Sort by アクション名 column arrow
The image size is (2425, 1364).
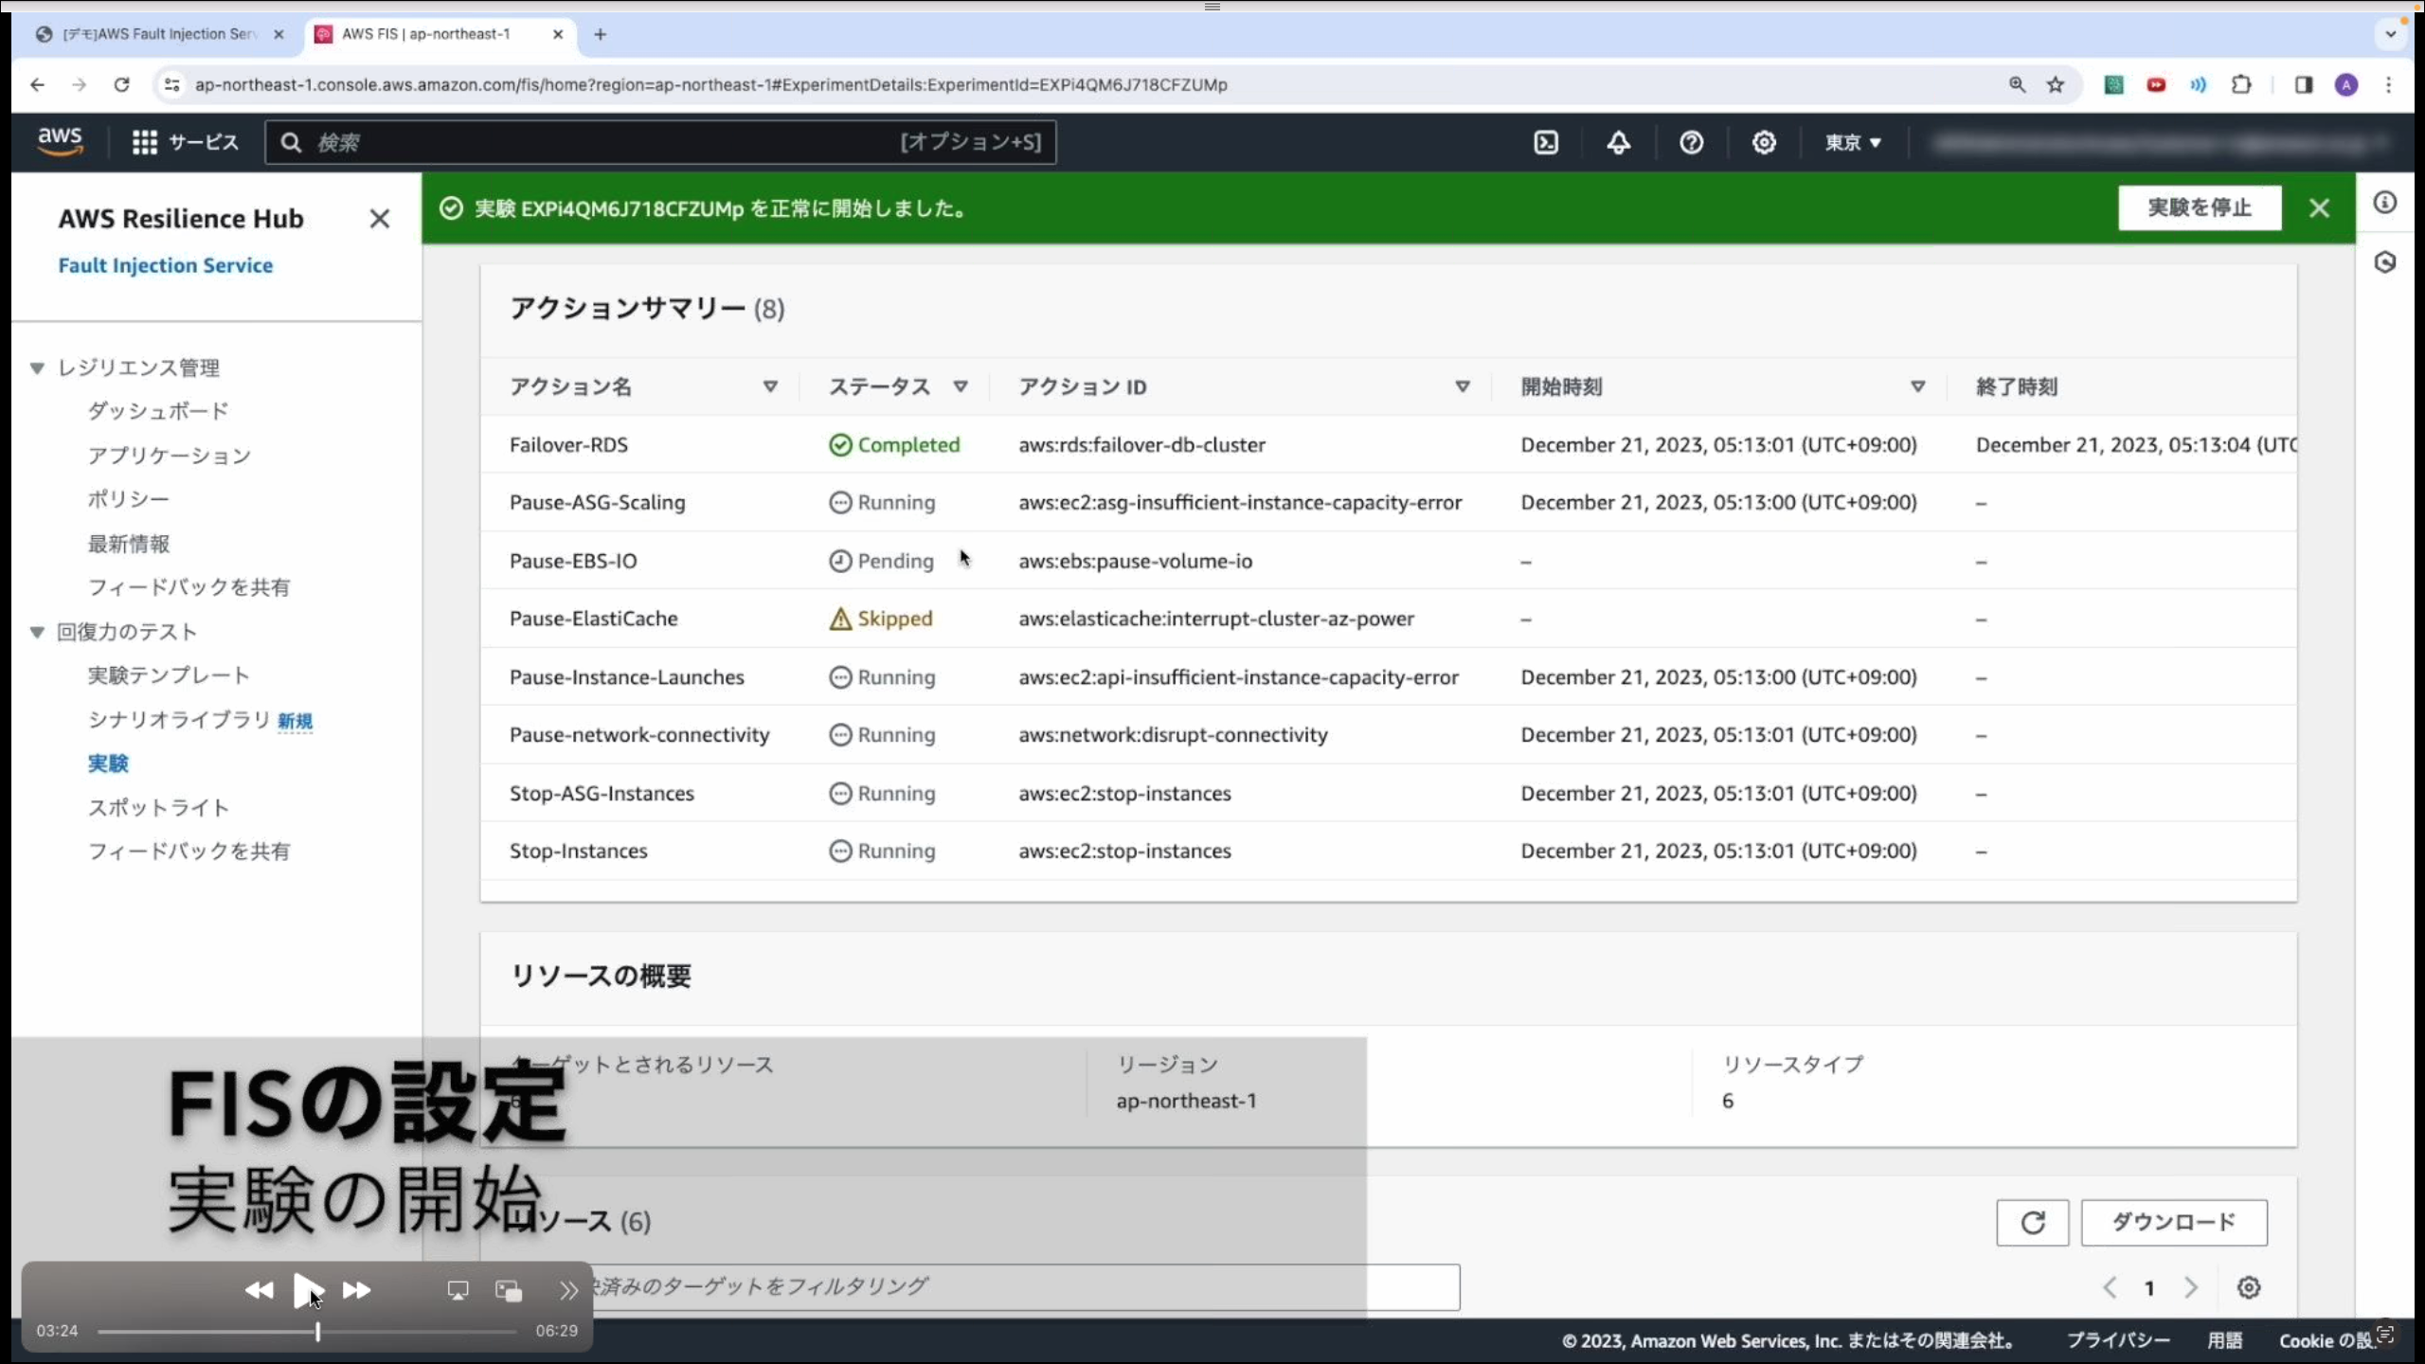point(770,386)
